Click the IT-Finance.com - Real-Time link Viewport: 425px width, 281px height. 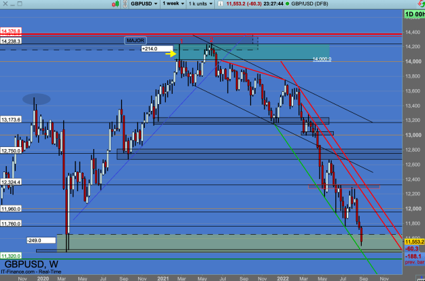31,271
